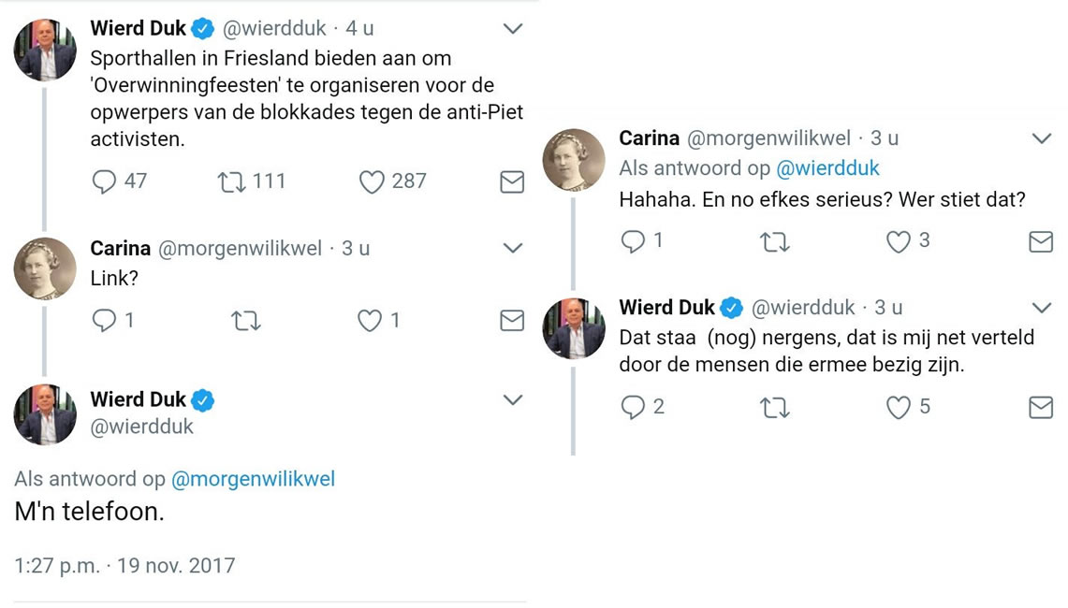Retweet Carina's 'Link?' reply
Image resolution: width=1068 pixels, height=608 pixels.
pos(245,322)
